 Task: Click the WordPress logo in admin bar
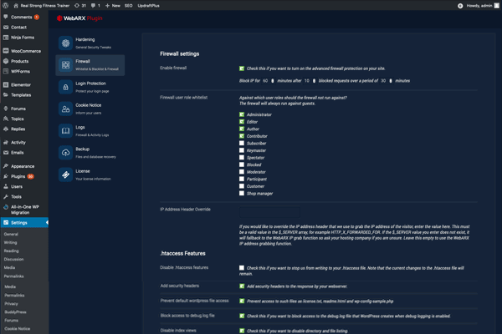(6, 5)
